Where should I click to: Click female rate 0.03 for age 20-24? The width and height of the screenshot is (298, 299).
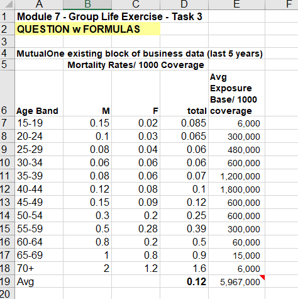tap(136, 136)
